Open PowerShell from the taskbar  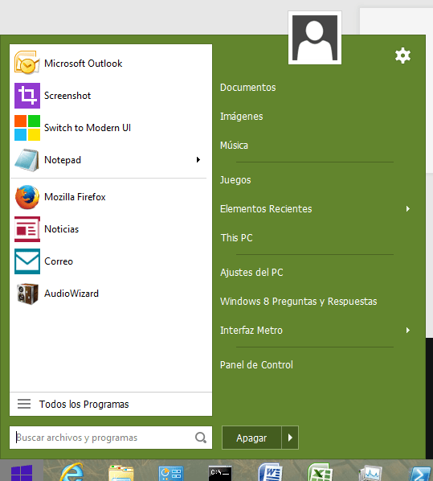420,474
